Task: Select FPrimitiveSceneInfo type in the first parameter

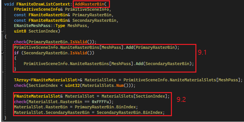Action: tap(37, 9)
